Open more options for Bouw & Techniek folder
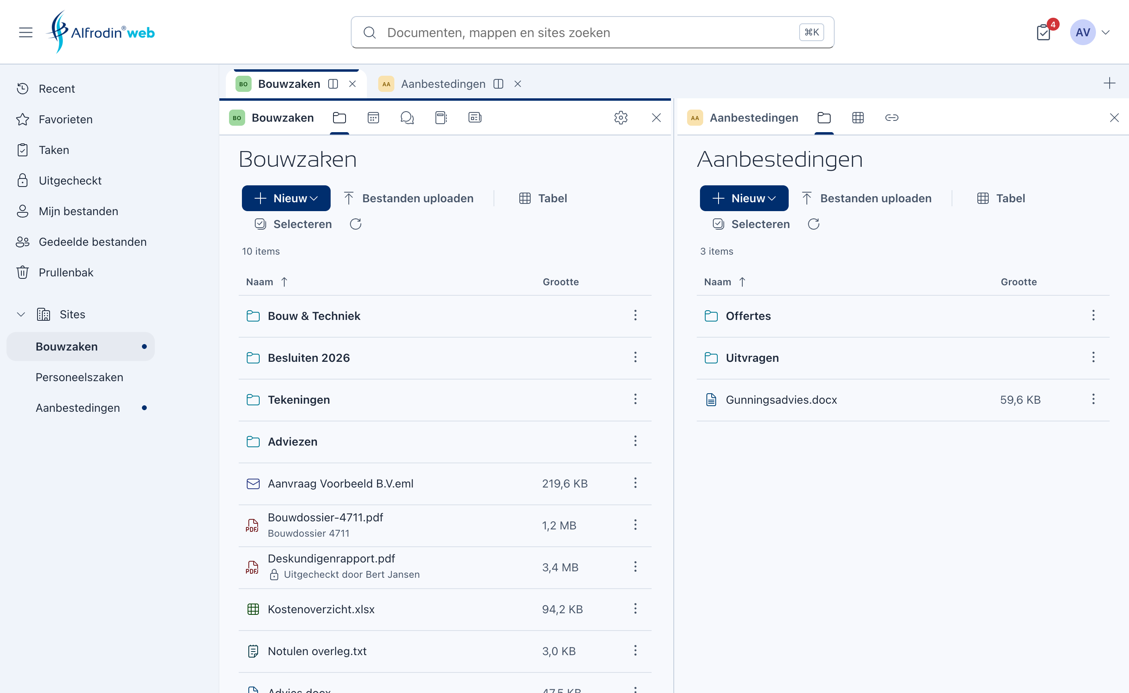This screenshot has height=693, width=1129. pos(635,315)
